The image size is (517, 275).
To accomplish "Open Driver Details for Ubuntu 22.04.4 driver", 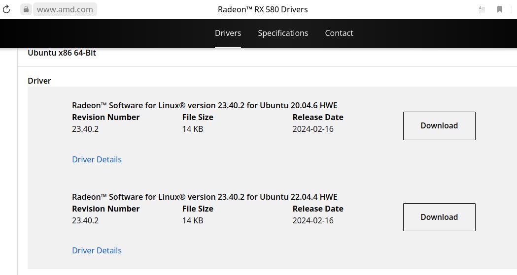I will click(x=97, y=250).
